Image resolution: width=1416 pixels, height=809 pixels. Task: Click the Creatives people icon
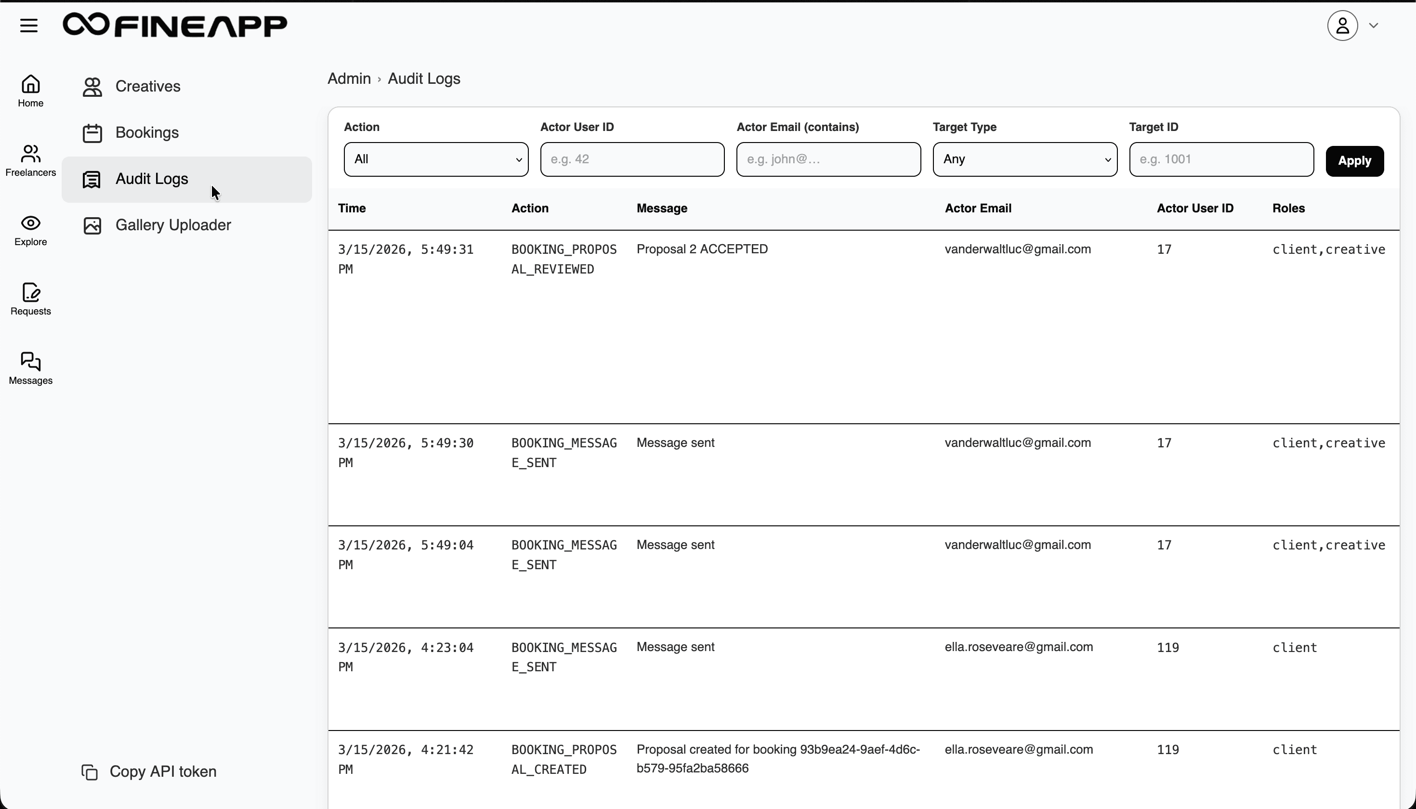click(93, 86)
